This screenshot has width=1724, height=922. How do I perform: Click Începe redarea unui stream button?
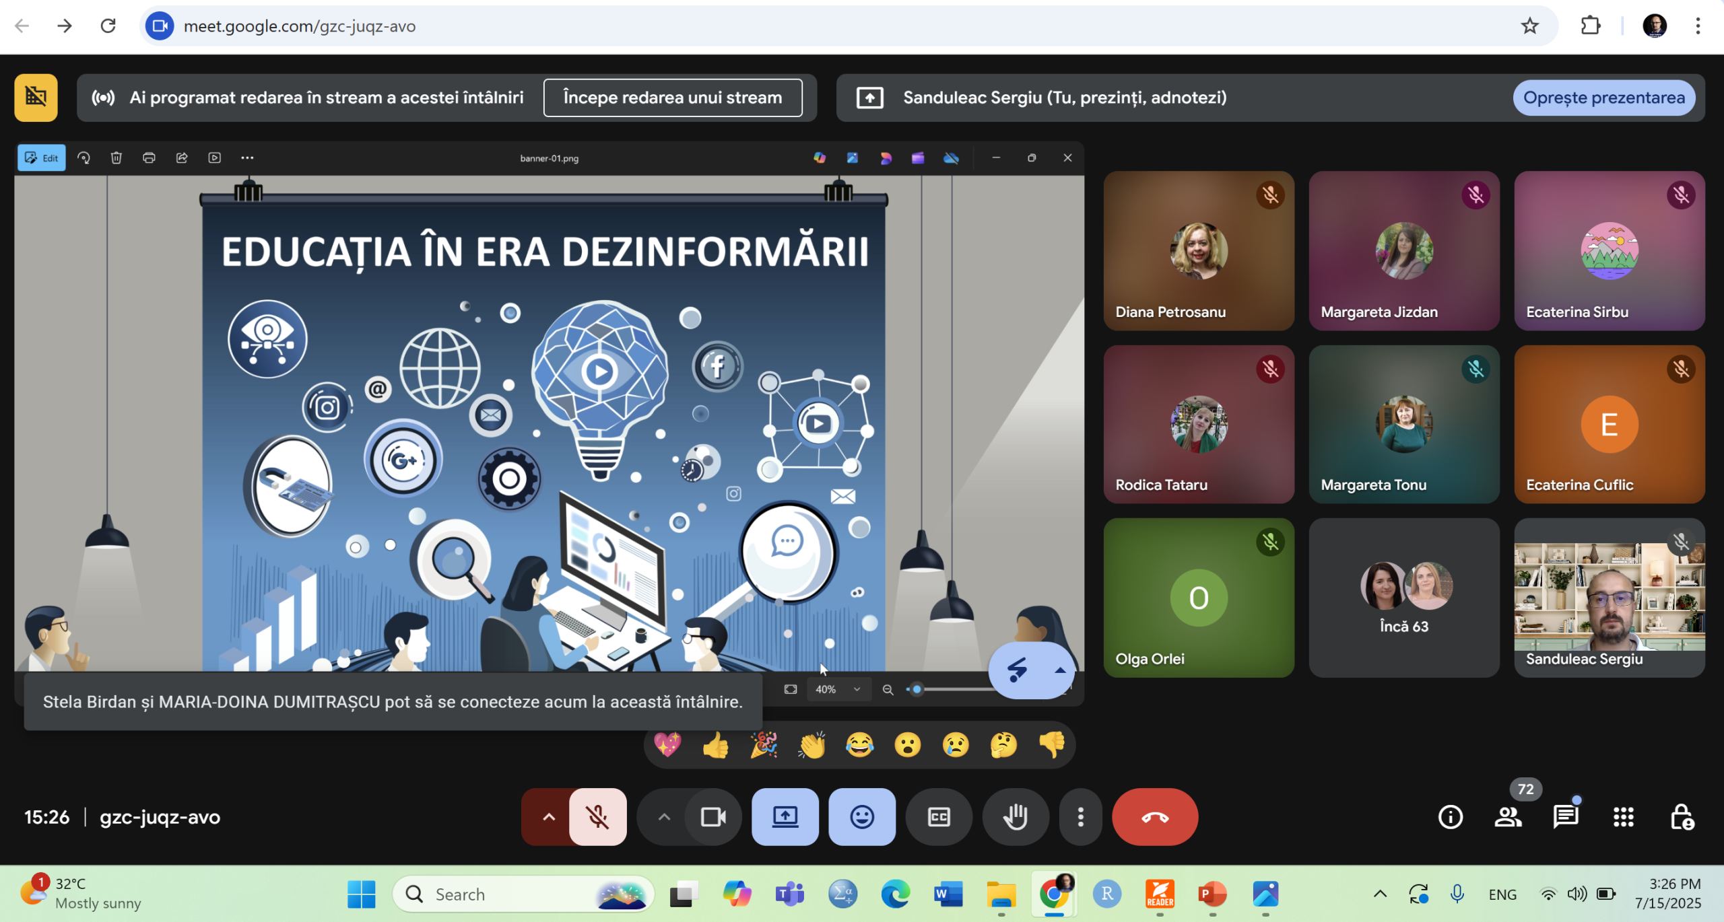point(672,98)
